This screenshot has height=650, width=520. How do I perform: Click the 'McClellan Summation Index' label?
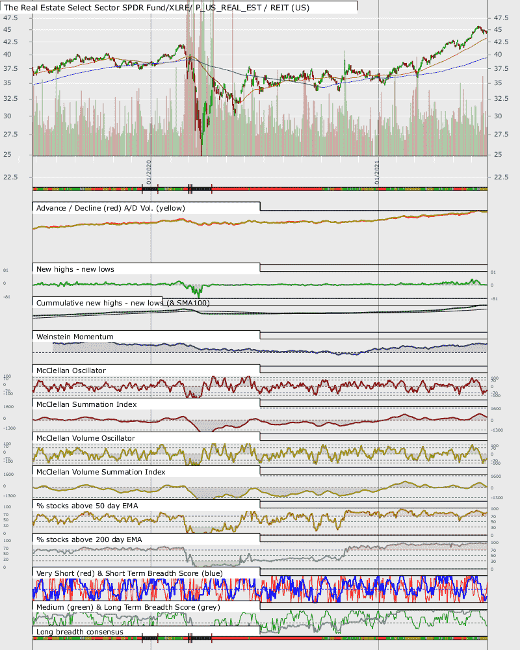tap(86, 404)
